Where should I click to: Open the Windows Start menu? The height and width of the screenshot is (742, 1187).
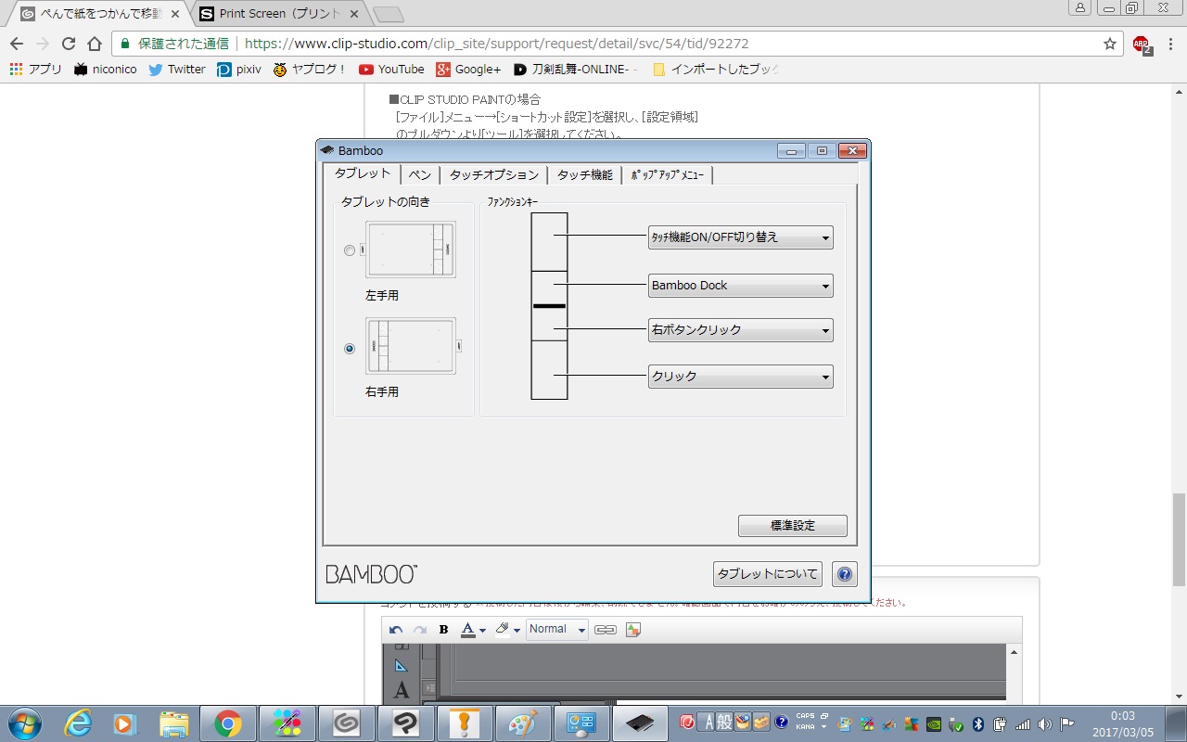click(x=23, y=723)
